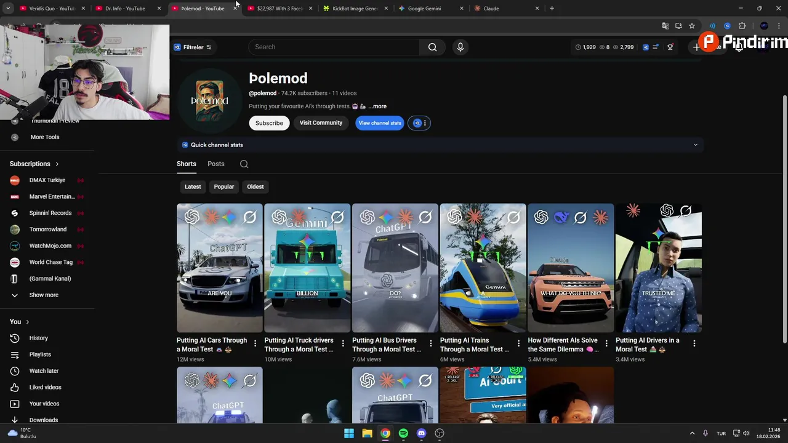Click search icon within channel tabs
Image resolution: width=788 pixels, height=443 pixels.
click(x=244, y=164)
